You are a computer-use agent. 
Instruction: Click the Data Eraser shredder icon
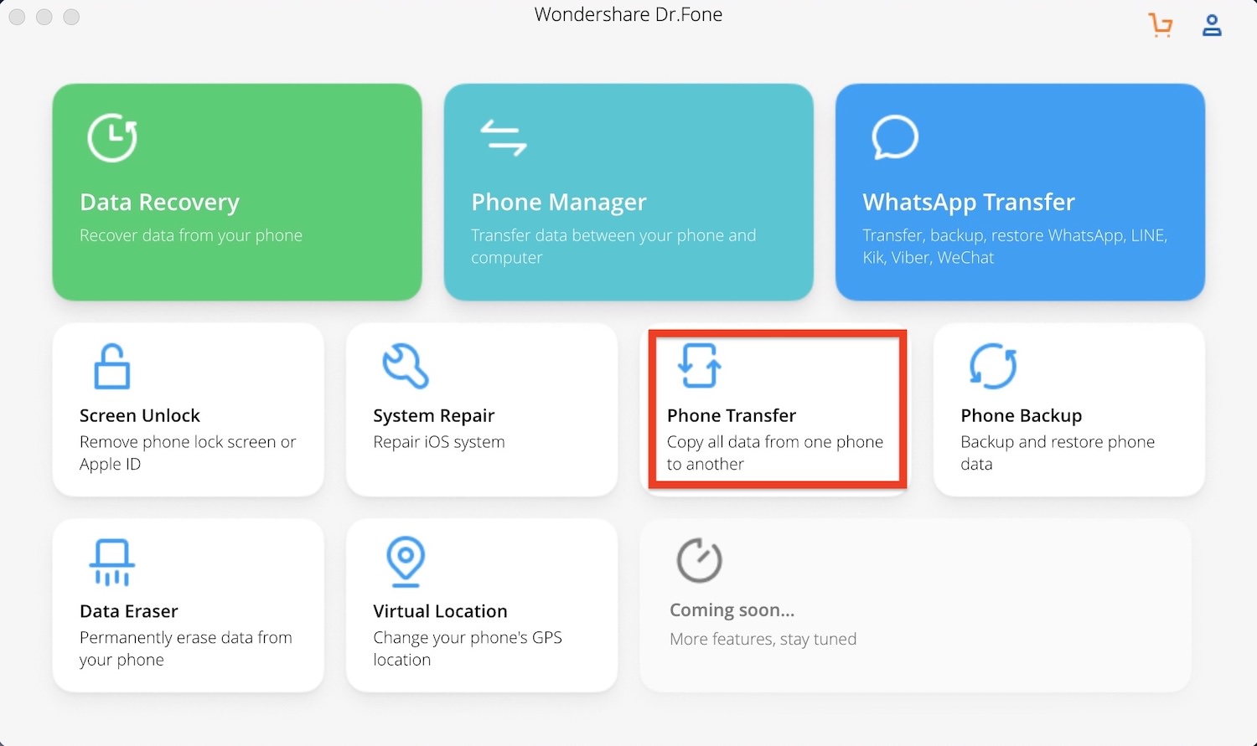pyautogui.click(x=111, y=562)
